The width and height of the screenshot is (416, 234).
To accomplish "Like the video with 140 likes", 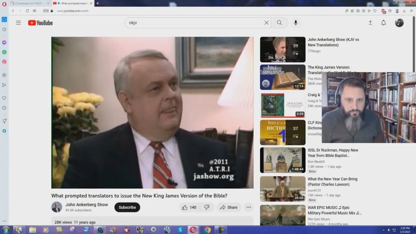I will coord(189,207).
